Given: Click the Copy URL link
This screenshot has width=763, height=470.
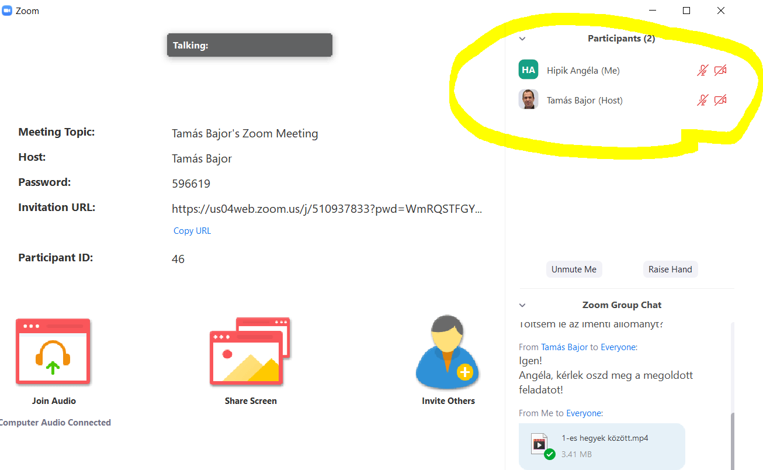Looking at the screenshot, I should (192, 231).
